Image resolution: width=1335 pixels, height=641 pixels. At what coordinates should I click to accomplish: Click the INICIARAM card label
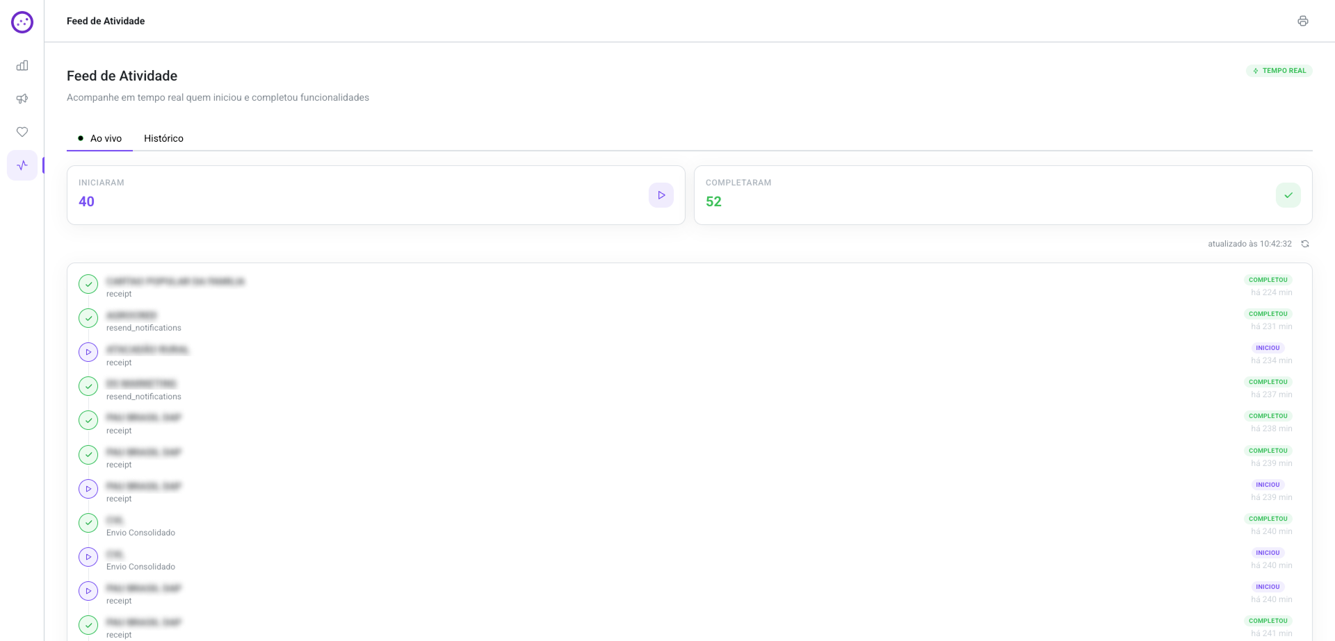102,183
